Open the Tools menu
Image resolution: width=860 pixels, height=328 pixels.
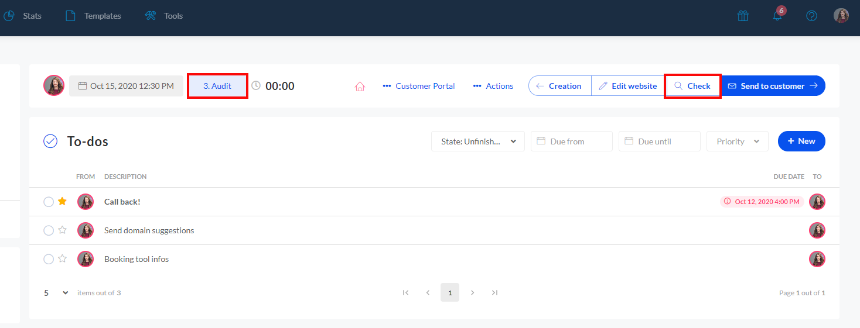165,16
